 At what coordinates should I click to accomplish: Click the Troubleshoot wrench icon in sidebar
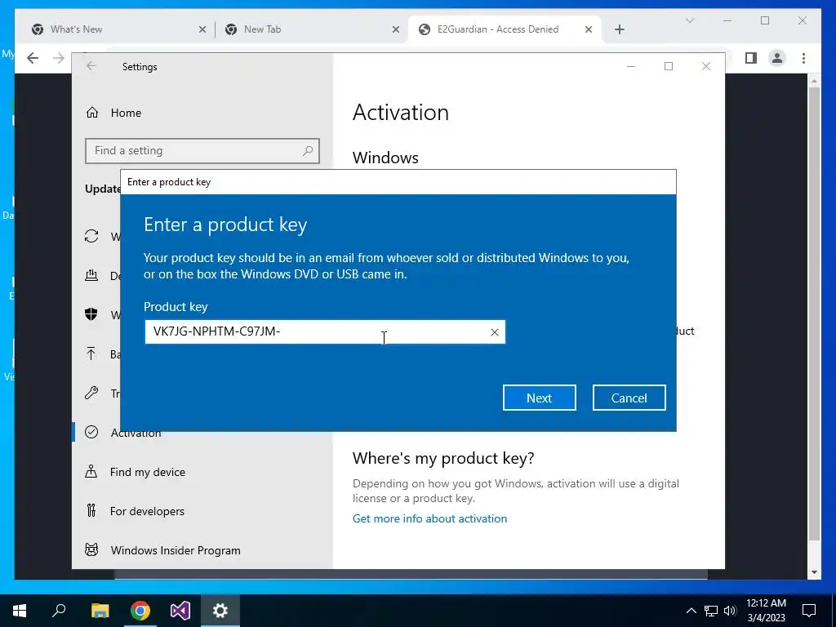(91, 393)
